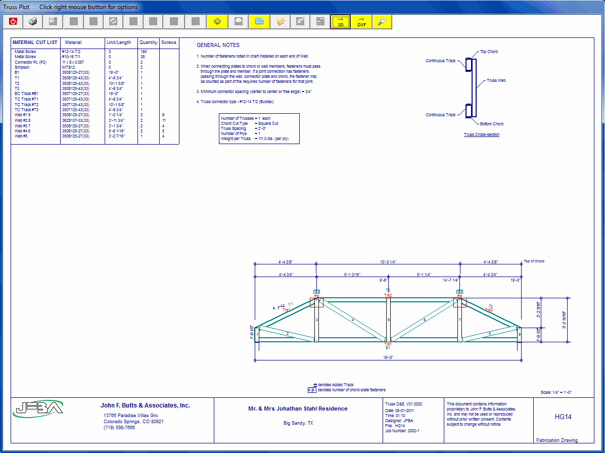Click the JFBA company logo
This screenshot has height=453, width=605.
[x=38, y=408]
